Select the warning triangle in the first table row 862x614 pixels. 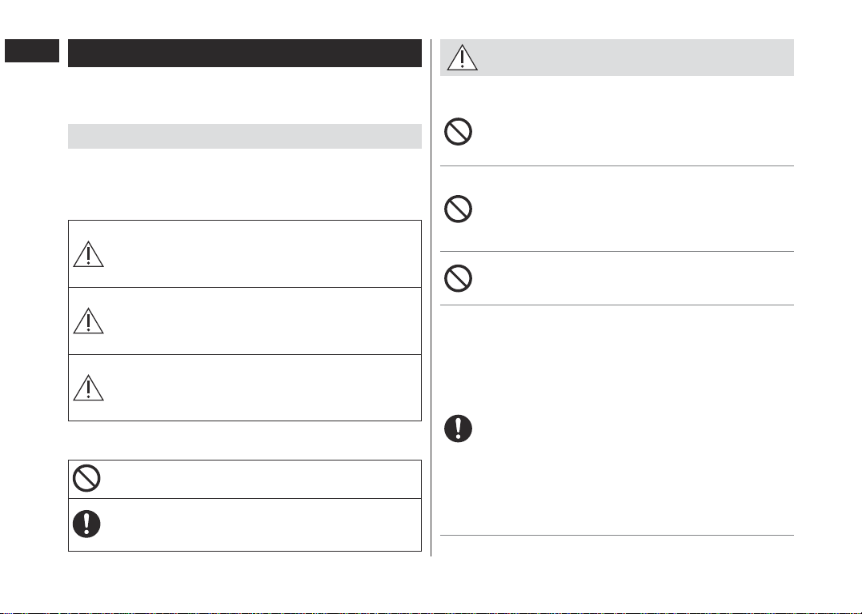pos(89,253)
